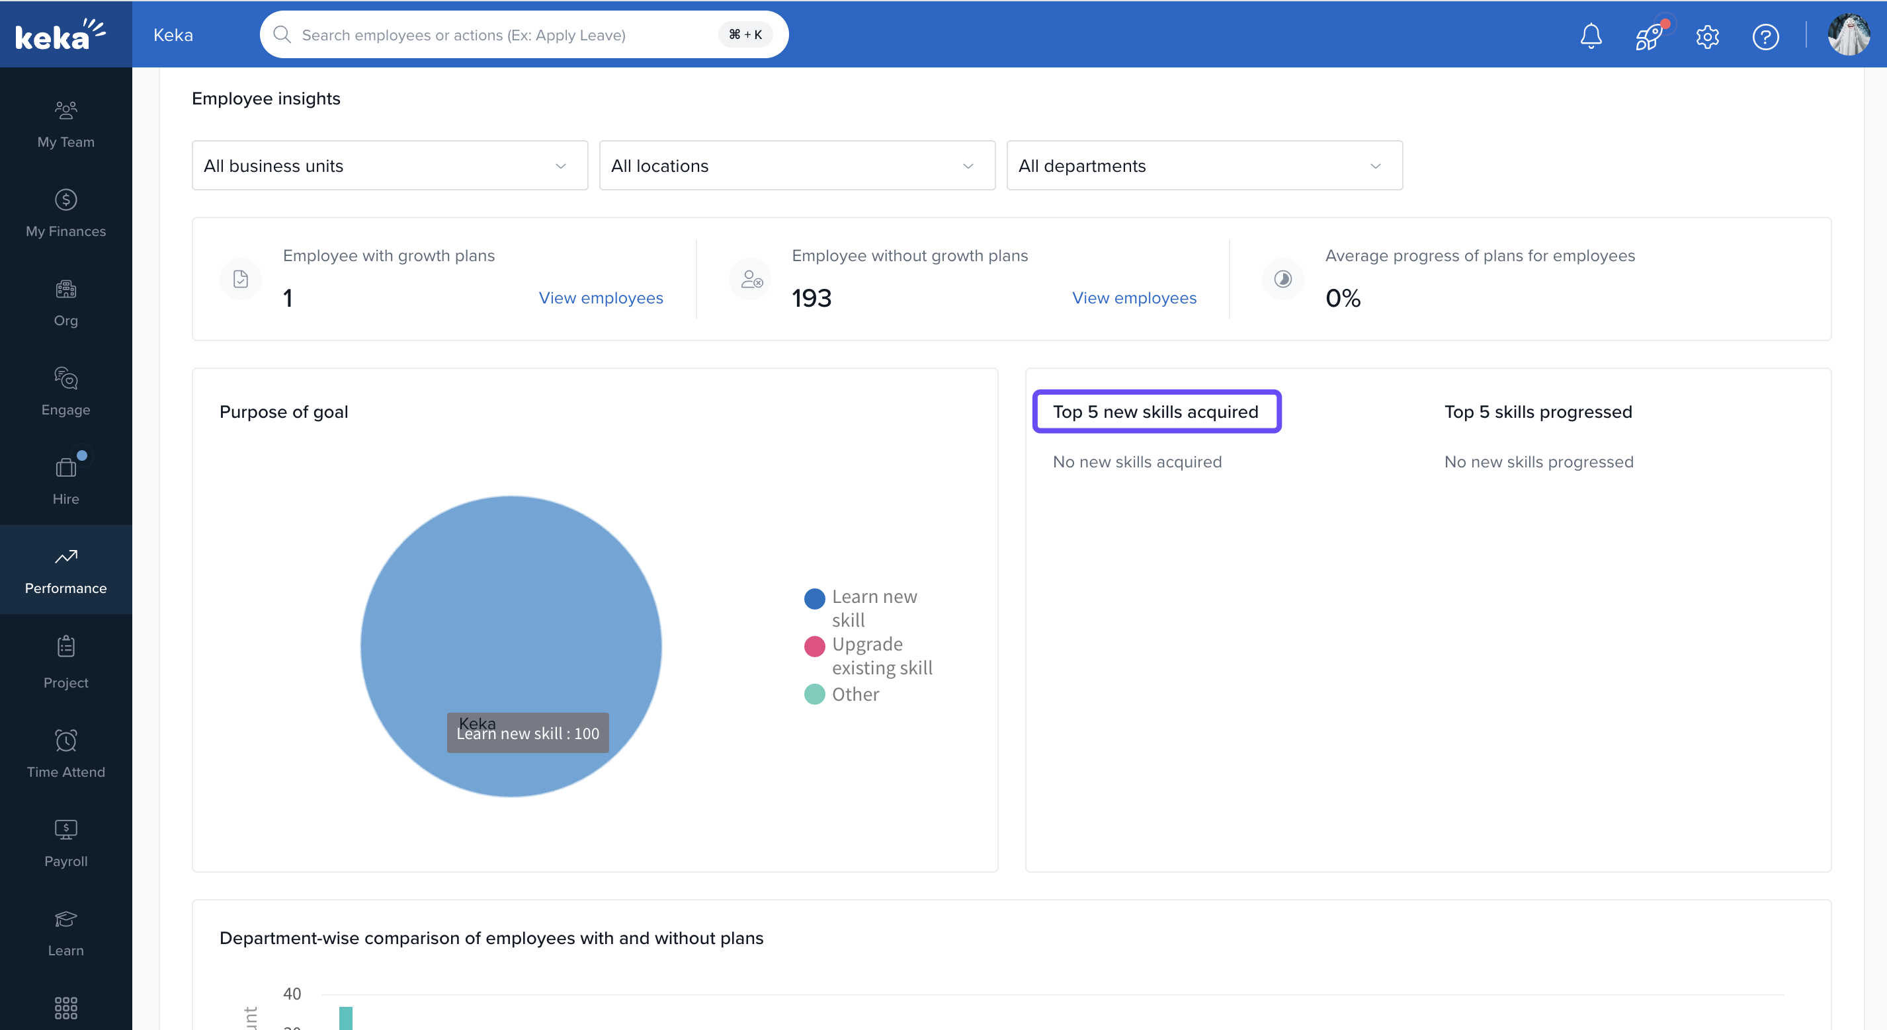Open the All locations dropdown

(x=797, y=165)
